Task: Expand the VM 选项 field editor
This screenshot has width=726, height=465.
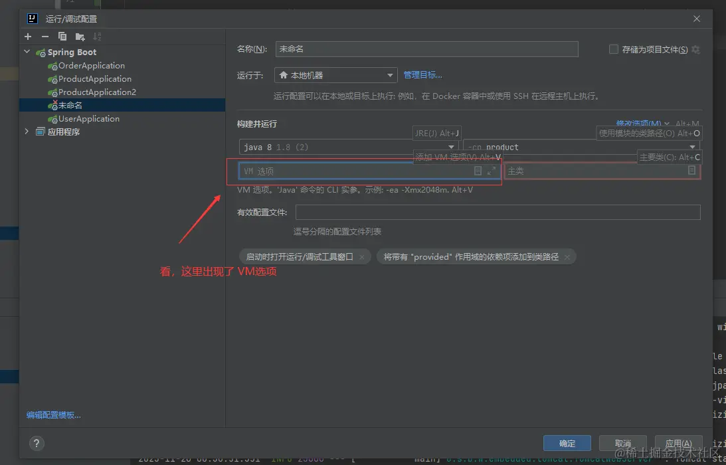Action: click(x=492, y=171)
